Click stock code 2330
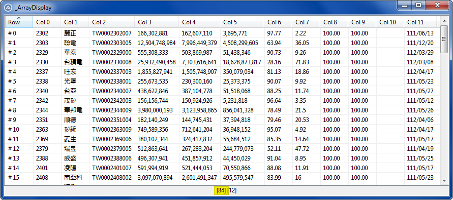The image size is (453, 200). (x=42, y=62)
